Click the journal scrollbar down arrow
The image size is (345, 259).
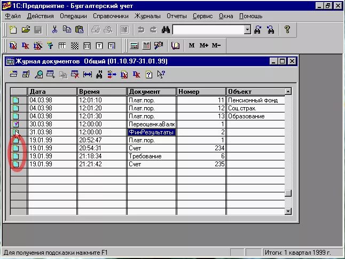tap(288, 211)
